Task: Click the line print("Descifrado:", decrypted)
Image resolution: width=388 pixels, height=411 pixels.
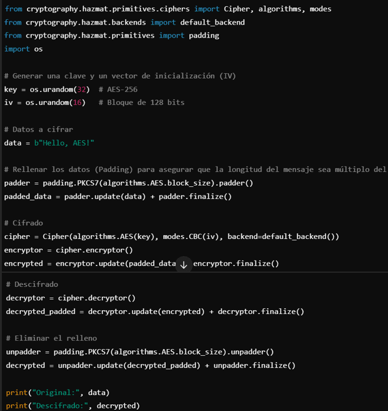Action: tap(73, 405)
